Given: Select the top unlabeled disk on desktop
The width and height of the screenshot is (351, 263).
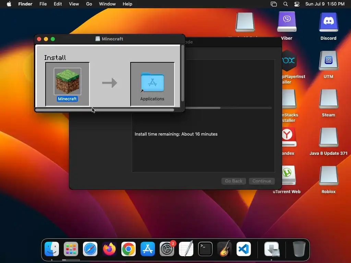Looking at the screenshot, I should (x=245, y=22).
